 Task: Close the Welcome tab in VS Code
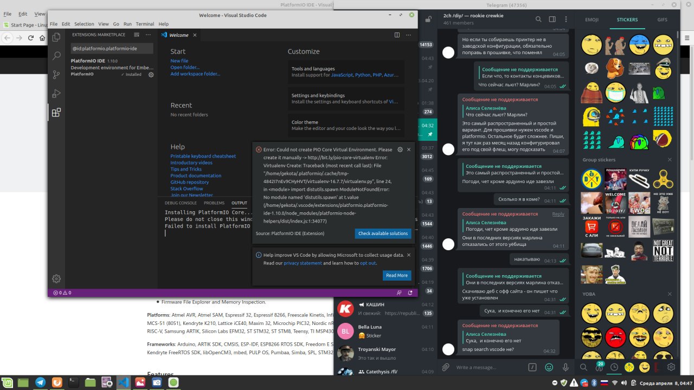click(x=195, y=35)
